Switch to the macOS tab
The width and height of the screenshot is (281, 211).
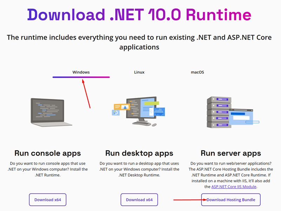click(197, 72)
